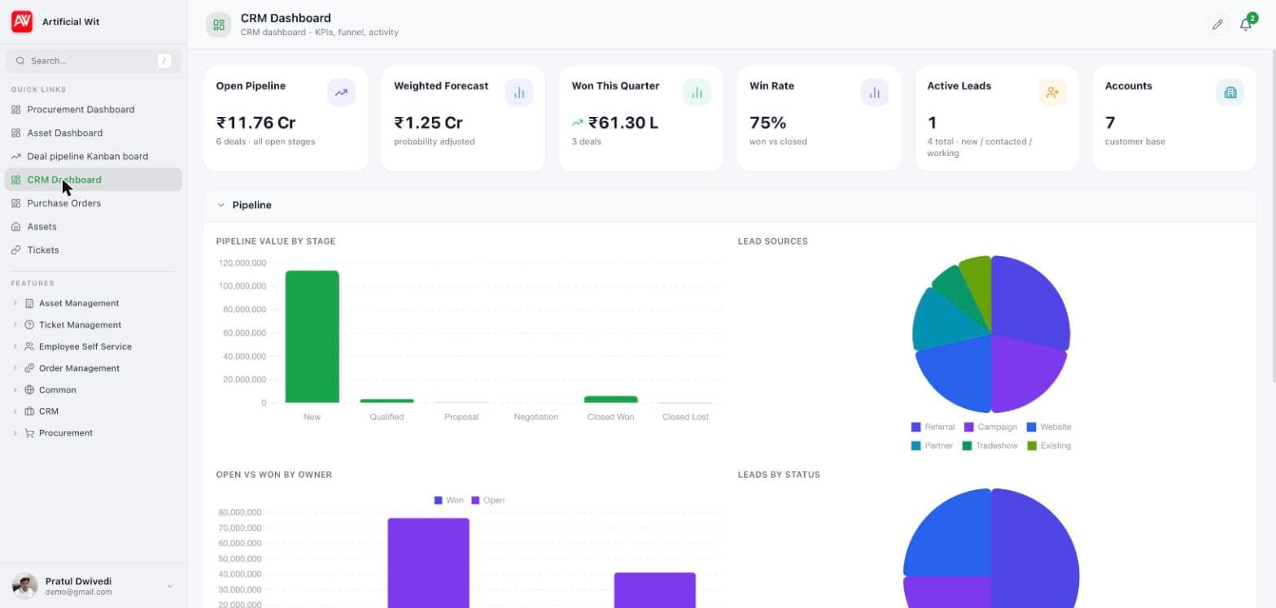Viewport: 1276px width, 608px height.
Task: Click the CRM Dashboard header grid icon
Action: point(218,24)
